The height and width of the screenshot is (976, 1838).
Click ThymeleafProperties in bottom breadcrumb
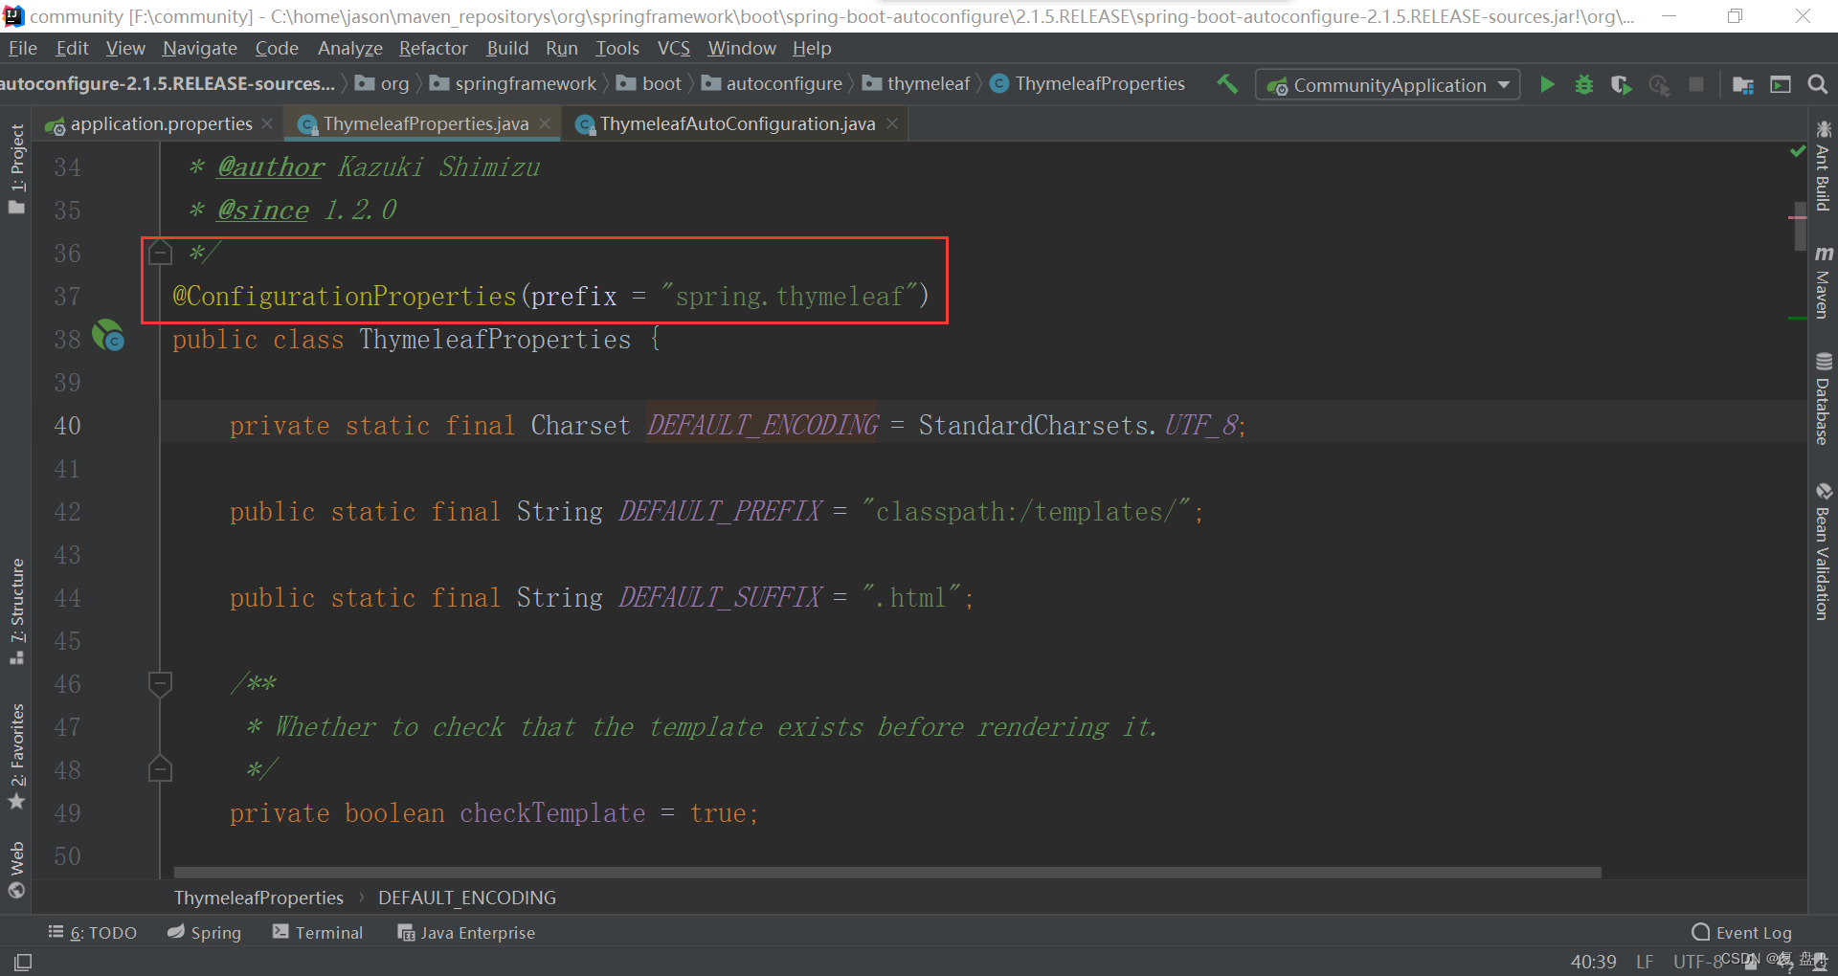pyautogui.click(x=258, y=898)
